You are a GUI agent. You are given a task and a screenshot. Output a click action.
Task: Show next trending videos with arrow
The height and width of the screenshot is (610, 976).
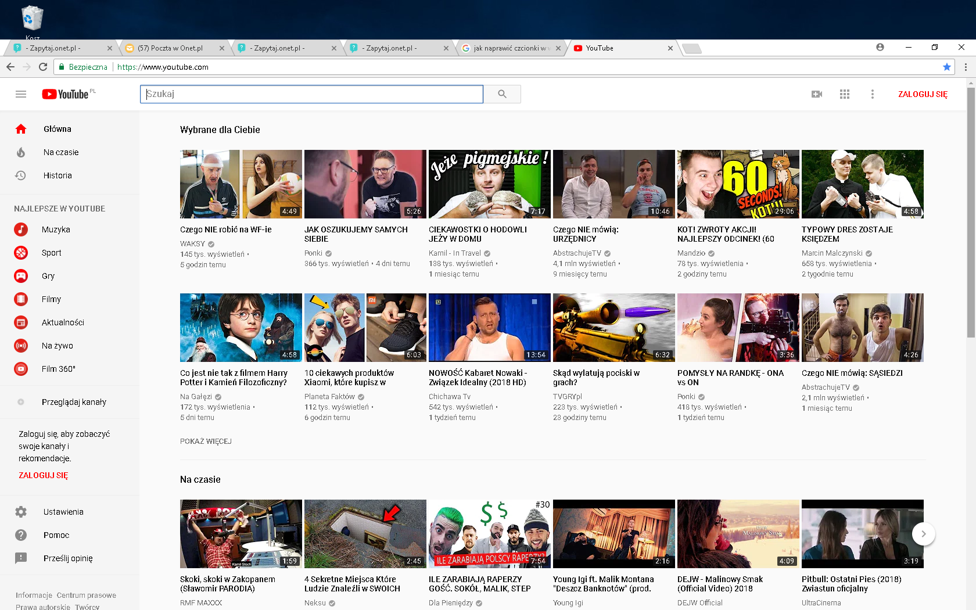coord(923,534)
